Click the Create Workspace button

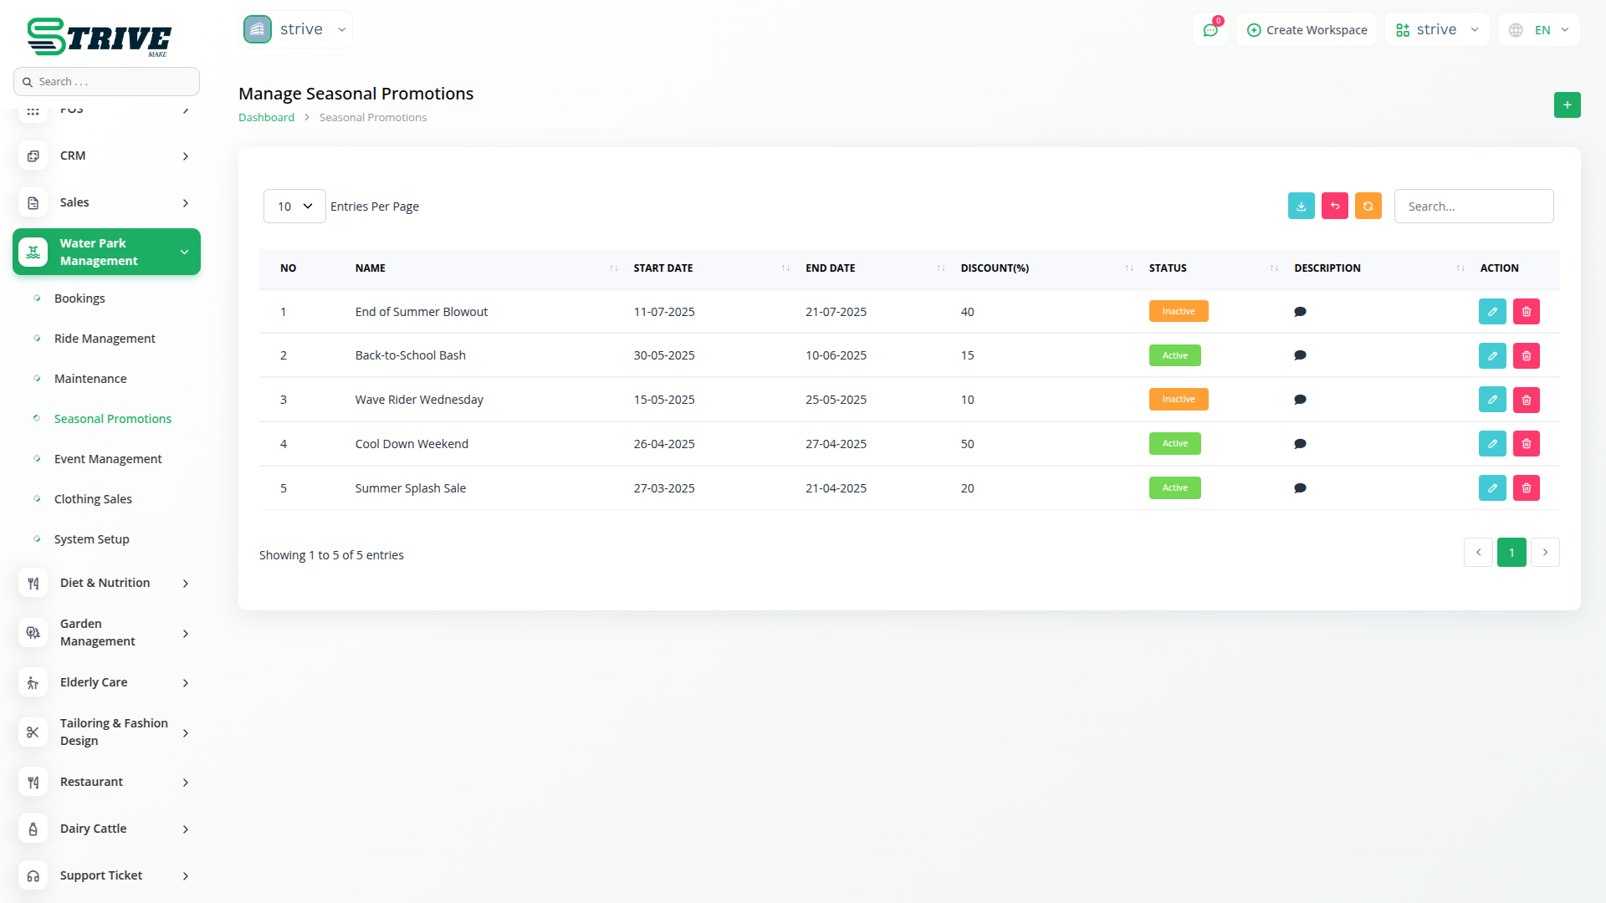[x=1307, y=30]
